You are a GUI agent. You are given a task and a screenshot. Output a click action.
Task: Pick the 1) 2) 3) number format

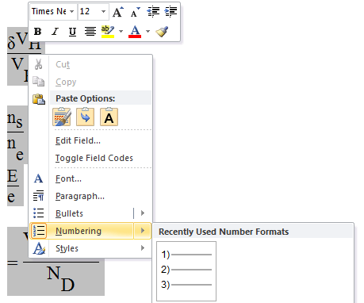186,271
